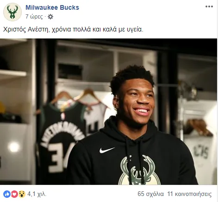Click the post privacy gear icon

50,17
